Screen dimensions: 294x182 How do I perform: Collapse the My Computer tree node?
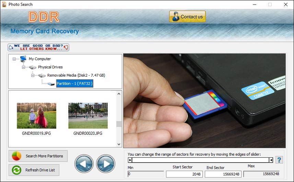(14, 59)
